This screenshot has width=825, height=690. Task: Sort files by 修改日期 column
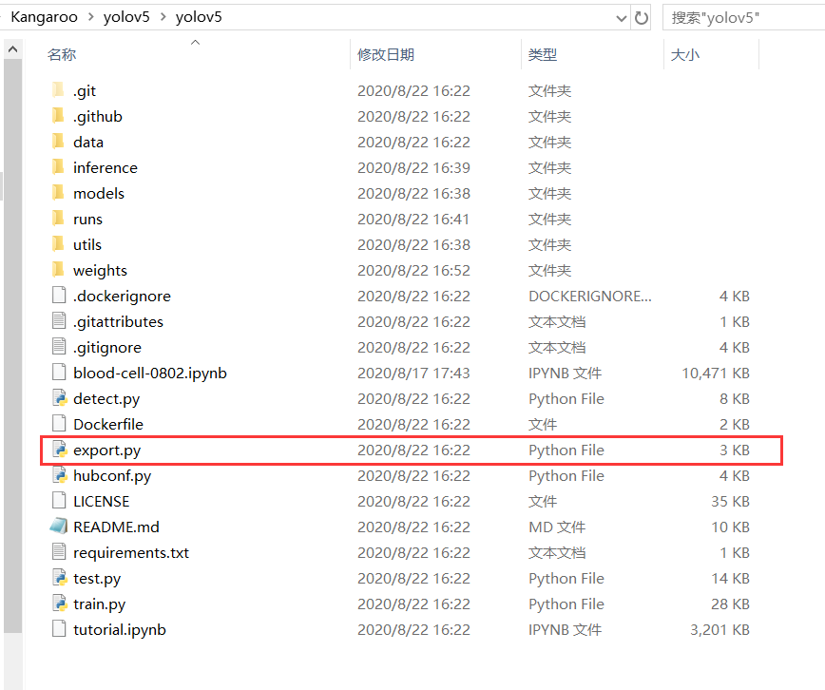point(386,54)
